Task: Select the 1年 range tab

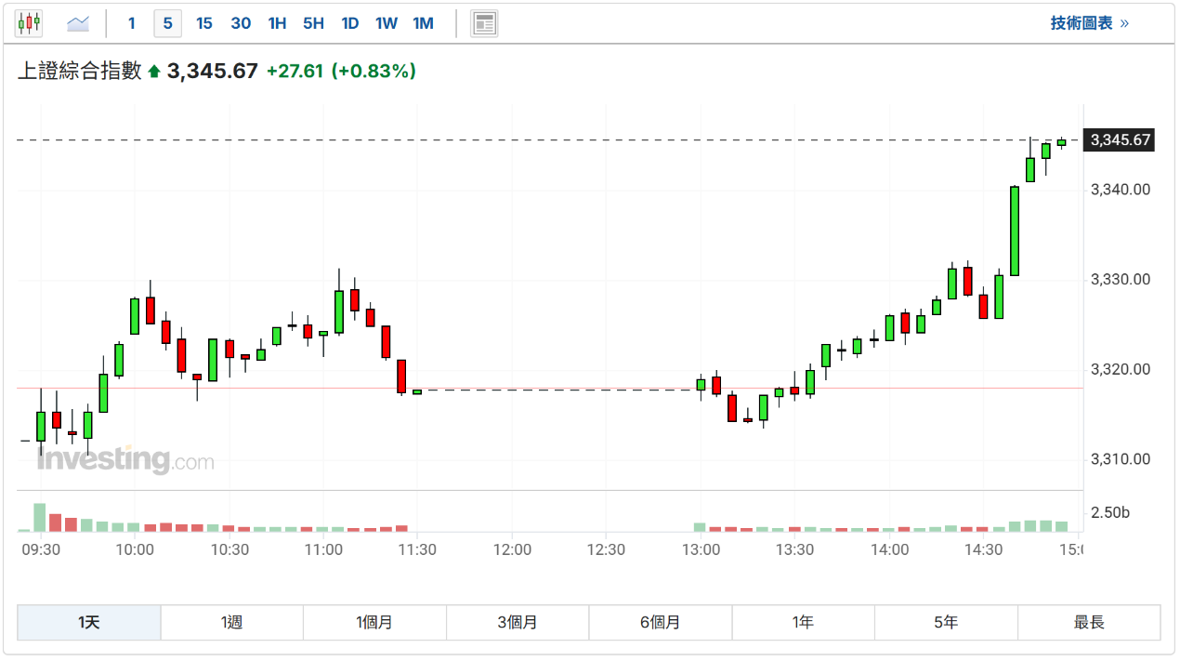Action: [x=804, y=623]
